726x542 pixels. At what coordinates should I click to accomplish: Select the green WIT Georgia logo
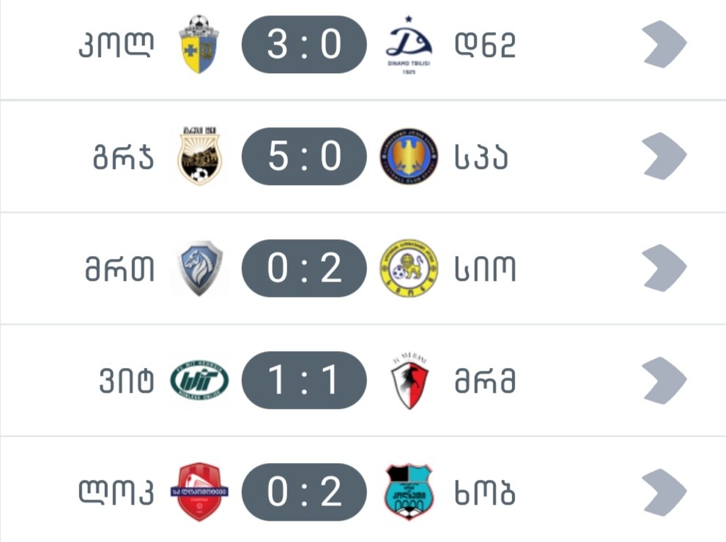pyautogui.click(x=199, y=380)
